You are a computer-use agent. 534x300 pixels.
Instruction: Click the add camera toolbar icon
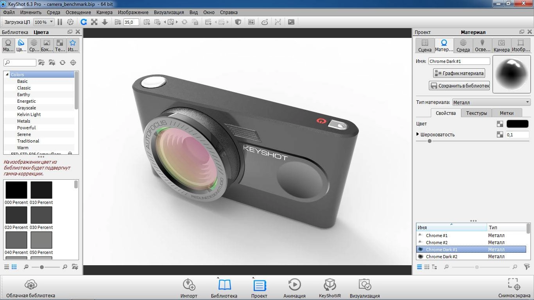click(x=147, y=22)
